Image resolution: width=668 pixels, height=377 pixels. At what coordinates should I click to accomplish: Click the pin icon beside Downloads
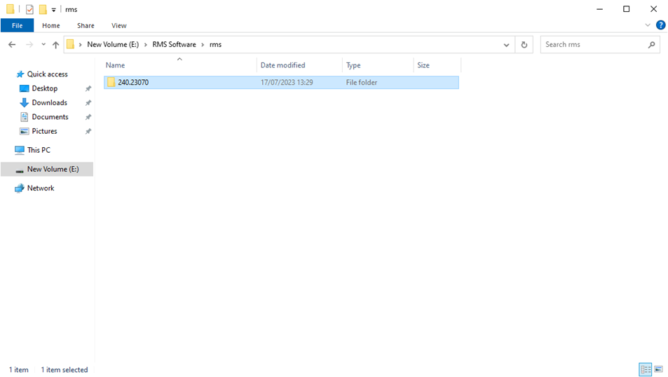pos(88,103)
